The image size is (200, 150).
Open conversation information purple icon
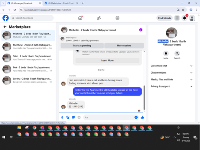pyautogui.click(x=141, y=30)
